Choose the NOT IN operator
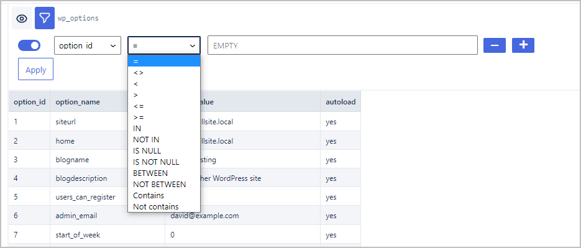 pyautogui.click(x=164, y=139)
